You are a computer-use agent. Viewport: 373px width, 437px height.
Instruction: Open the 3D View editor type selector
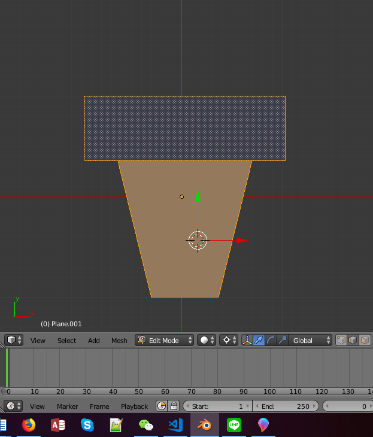coord(13,340)
